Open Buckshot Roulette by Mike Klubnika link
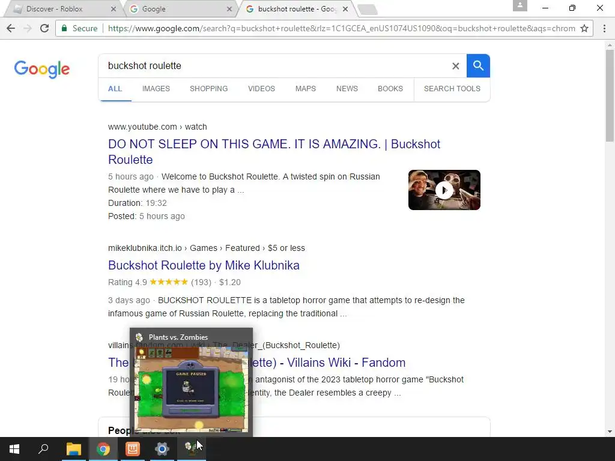Image resolution: width=615 pixels, height=461 pixels. (x=204, y=265)
